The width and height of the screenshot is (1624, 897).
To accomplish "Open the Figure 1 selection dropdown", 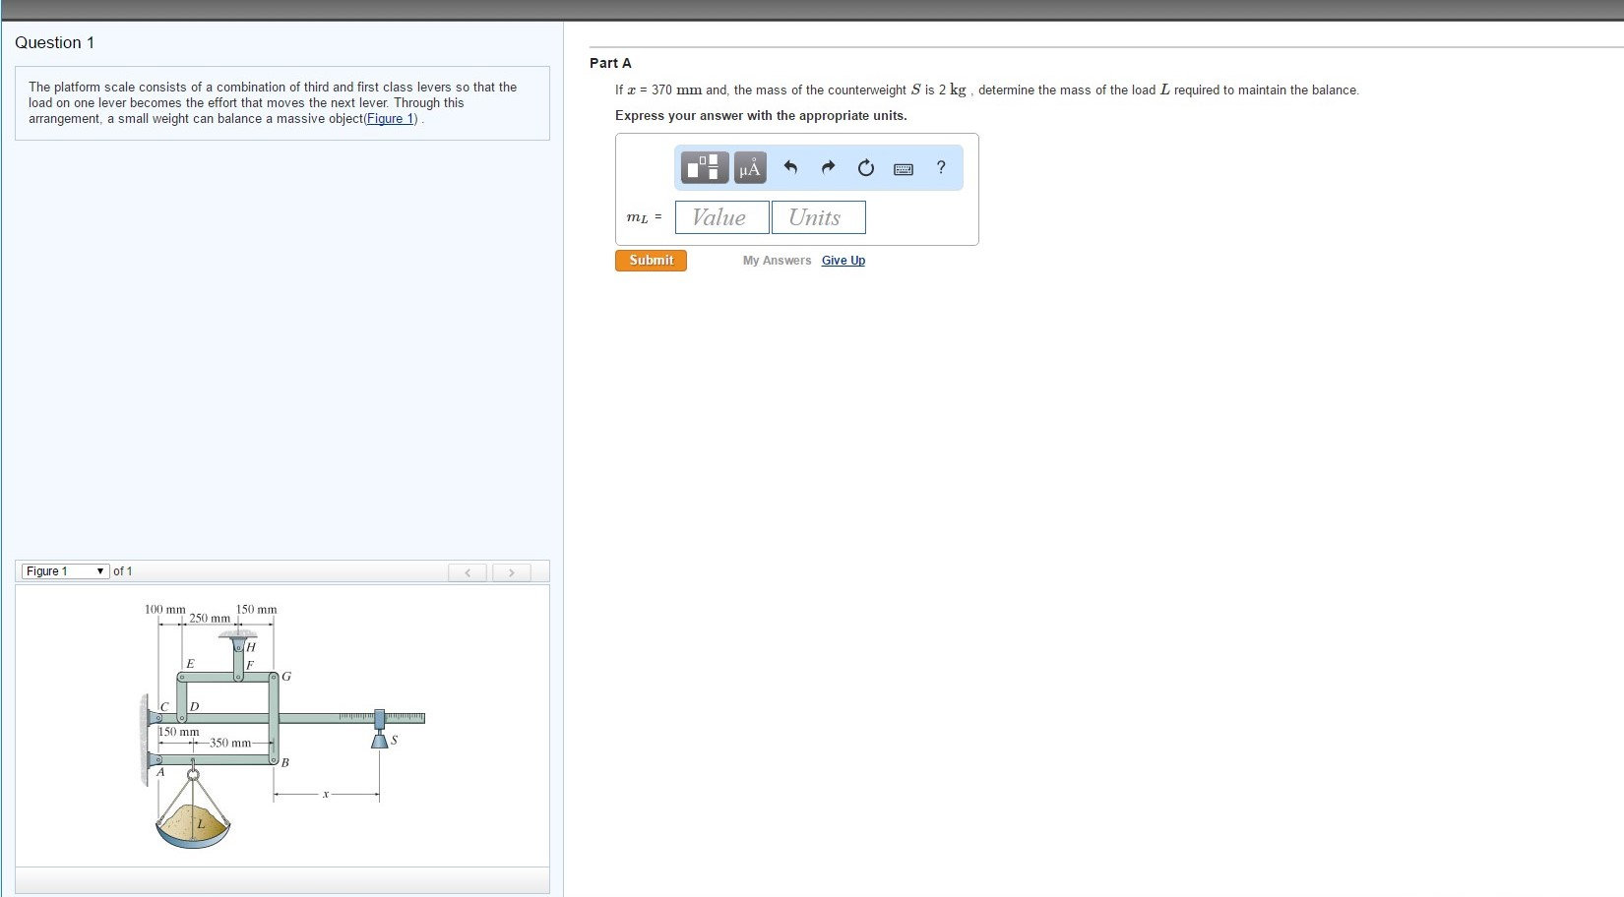I will [65, 570].
